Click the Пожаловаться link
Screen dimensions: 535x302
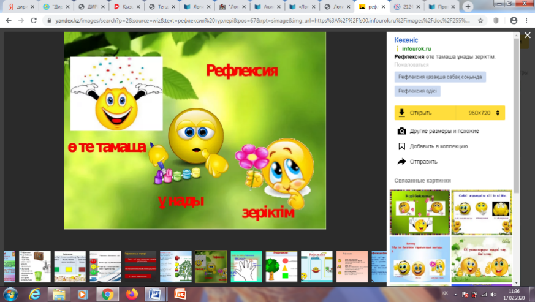pyautogui.click(x=411, y=64)
